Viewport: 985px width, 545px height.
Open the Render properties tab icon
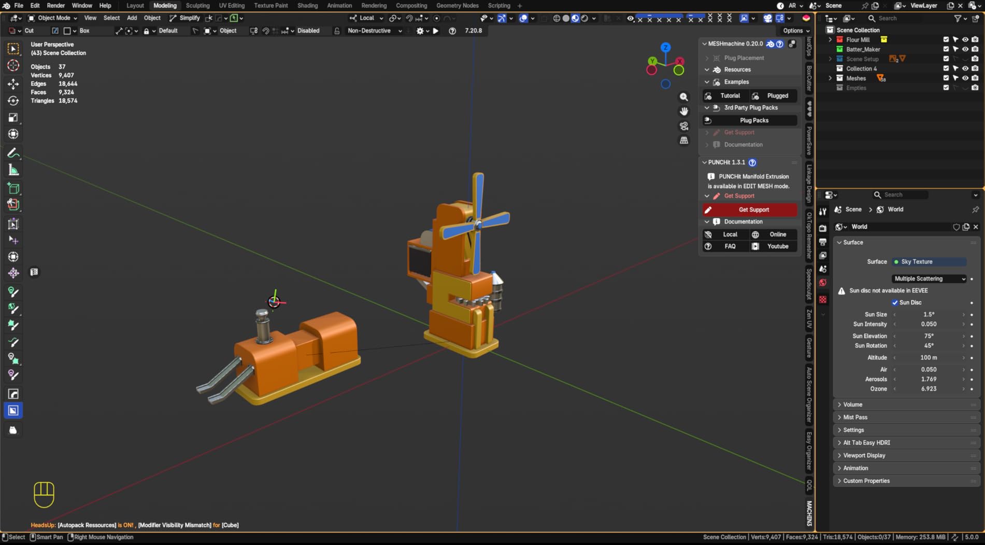pyautogui.click(x=823, y=228)
